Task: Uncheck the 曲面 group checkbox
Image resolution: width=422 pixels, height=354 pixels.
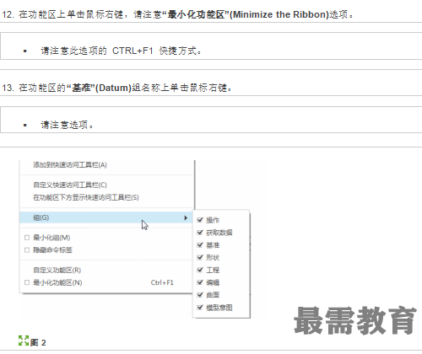Action: [200, 295]
